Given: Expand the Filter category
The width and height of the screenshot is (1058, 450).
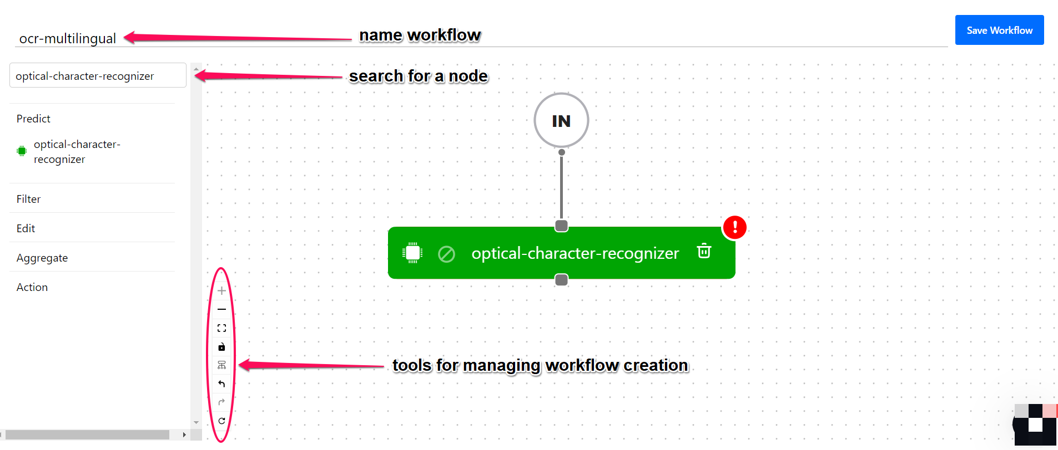Looking at the screenshot, I should (x=28, y=199).
